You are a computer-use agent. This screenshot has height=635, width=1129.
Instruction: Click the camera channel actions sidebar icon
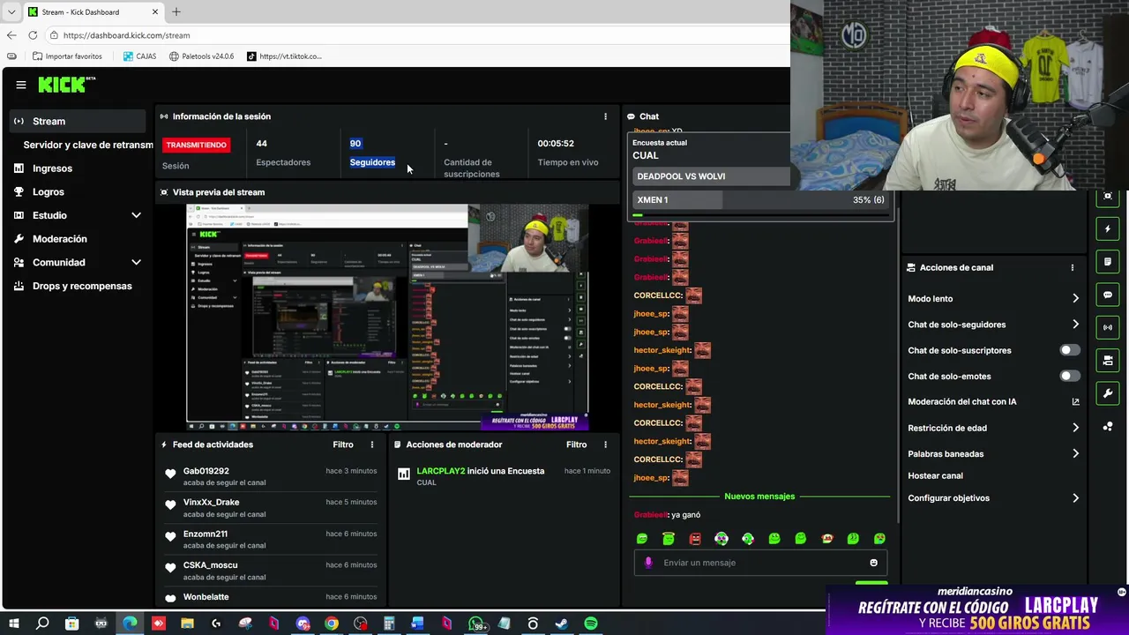point(1108,360)
